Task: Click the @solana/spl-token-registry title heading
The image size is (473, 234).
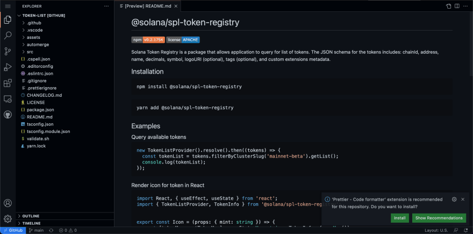Action: [x=185, y=23]
